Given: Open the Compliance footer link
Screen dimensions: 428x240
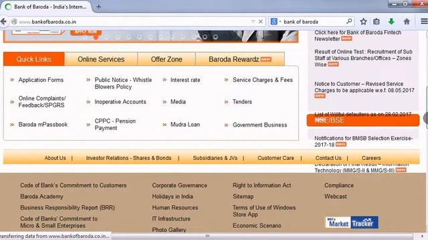Looking at the screenshot, I should [339, 185].
